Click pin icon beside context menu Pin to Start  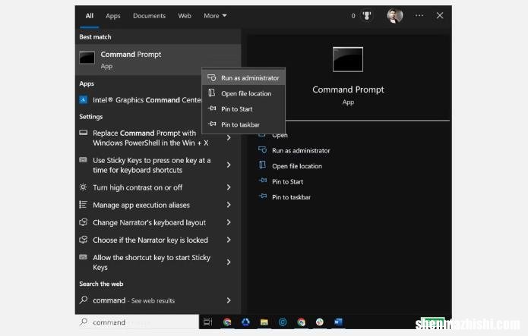click(x=212, y=108)
